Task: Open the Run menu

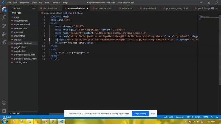Action: (x=47, y=3)
